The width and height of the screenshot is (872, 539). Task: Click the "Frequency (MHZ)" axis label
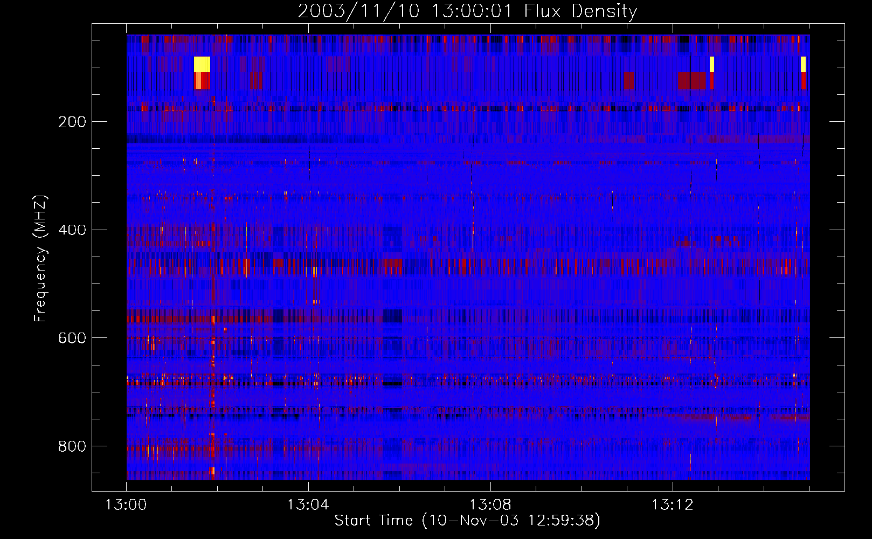[40, 259]
